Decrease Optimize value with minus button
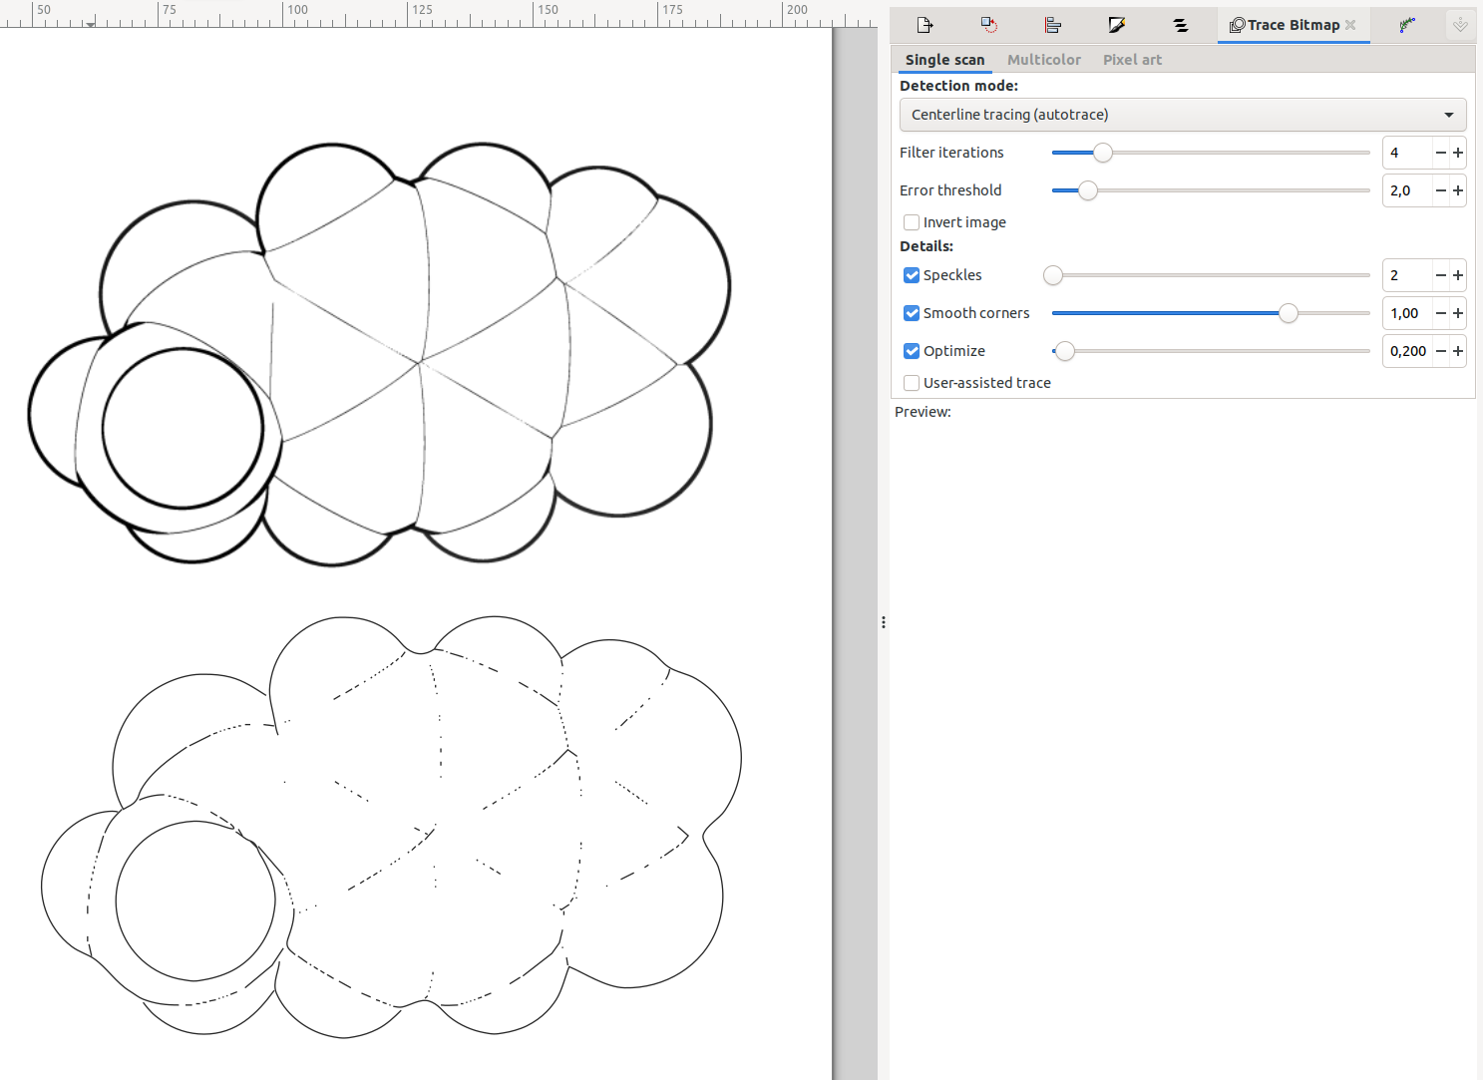This screenshot has width=1483, height=1080. click(x=1440, y=351)
